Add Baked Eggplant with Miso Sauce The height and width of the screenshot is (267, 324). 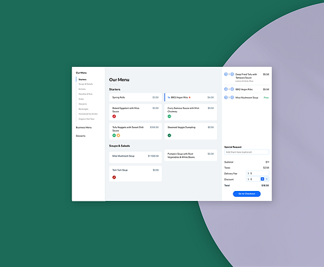[136, 112]
